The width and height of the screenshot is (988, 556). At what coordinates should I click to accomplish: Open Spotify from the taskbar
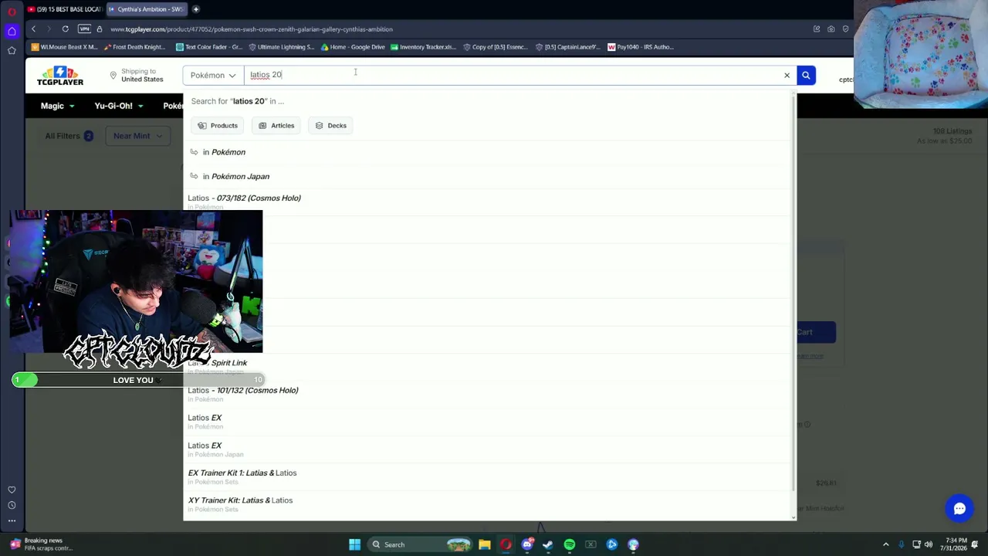570,544
